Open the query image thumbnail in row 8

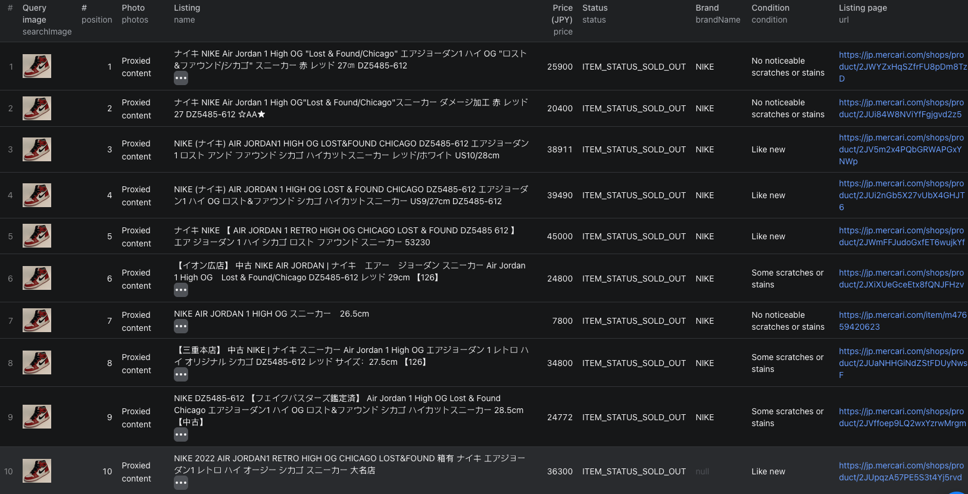tap(37, 362)
